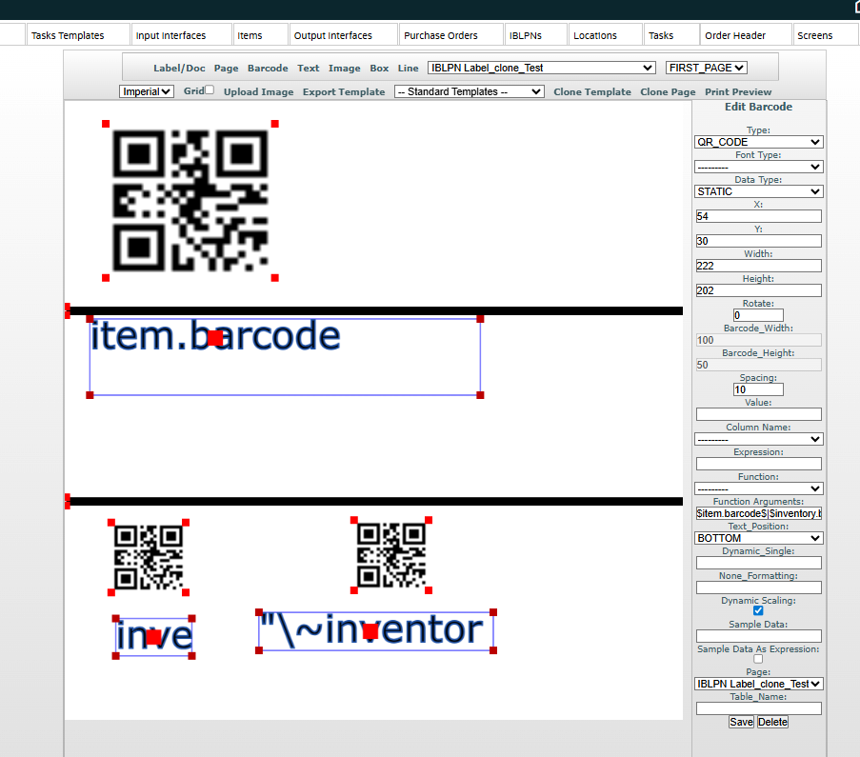
Task: Toggle the Grid checkbox
Action: [x=210, y=90]
